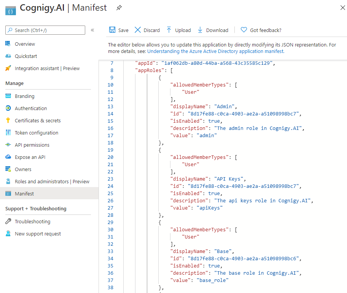Open Token configuration
This screenshot has height=293, width=347.
pos(37,133)
